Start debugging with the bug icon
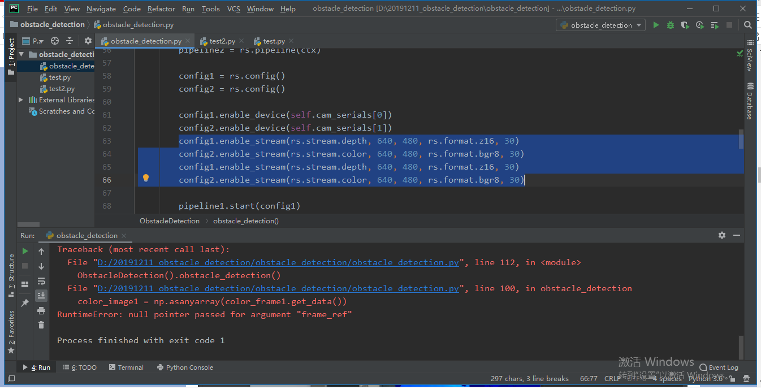The width and height of the screenshot is (761, 389). click(x=671, y=25)
